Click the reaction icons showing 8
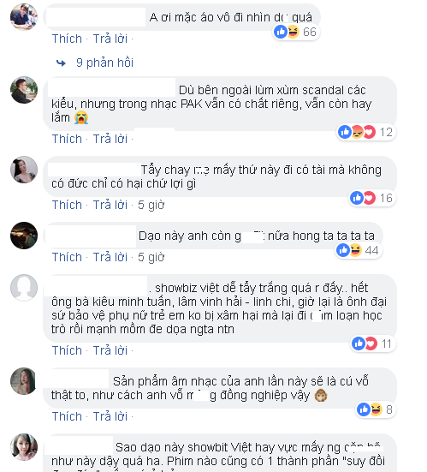 point(375,409)
